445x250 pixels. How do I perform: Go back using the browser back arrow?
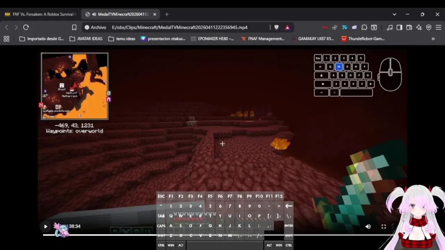7,27
